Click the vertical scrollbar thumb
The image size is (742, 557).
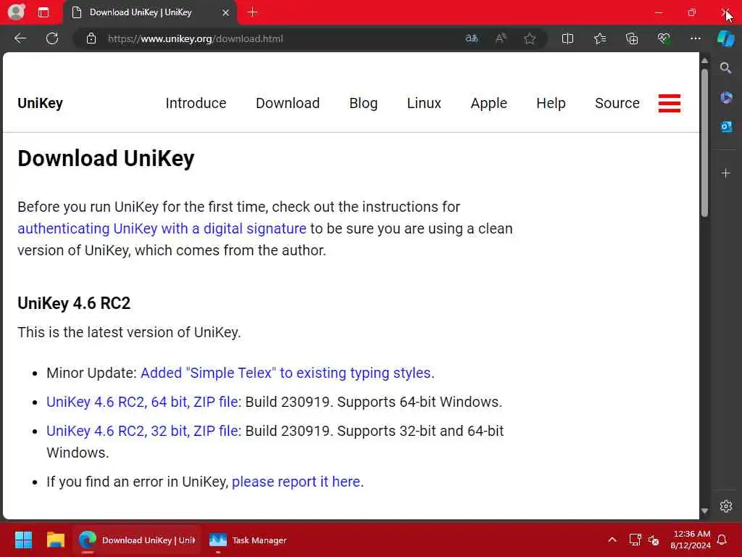(x=704, y=143)
